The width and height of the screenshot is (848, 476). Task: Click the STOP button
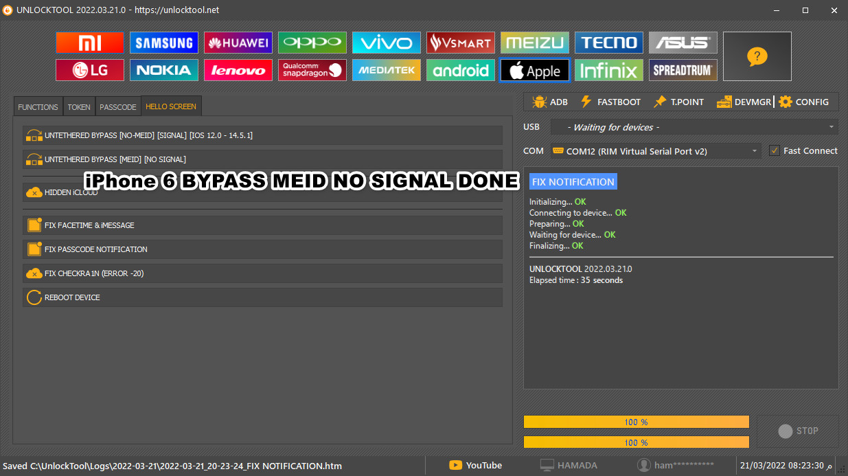pyautogui.click(x=798, y=431)
